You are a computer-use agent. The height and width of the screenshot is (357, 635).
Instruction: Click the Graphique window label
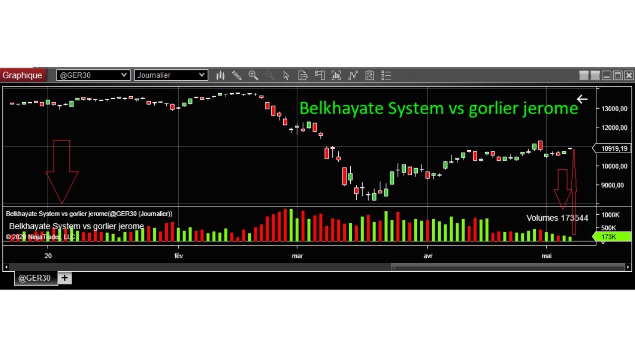[x=22, y=75]
